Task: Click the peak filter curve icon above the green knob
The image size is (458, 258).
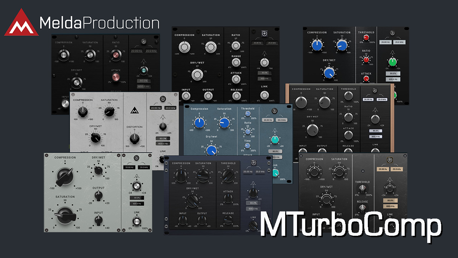Action: [393, 53]
